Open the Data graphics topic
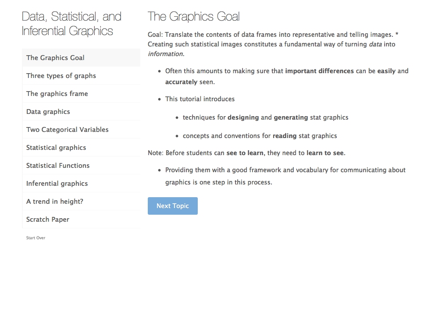The width and height of the screenshot is (435, 326). coord(48,112)
